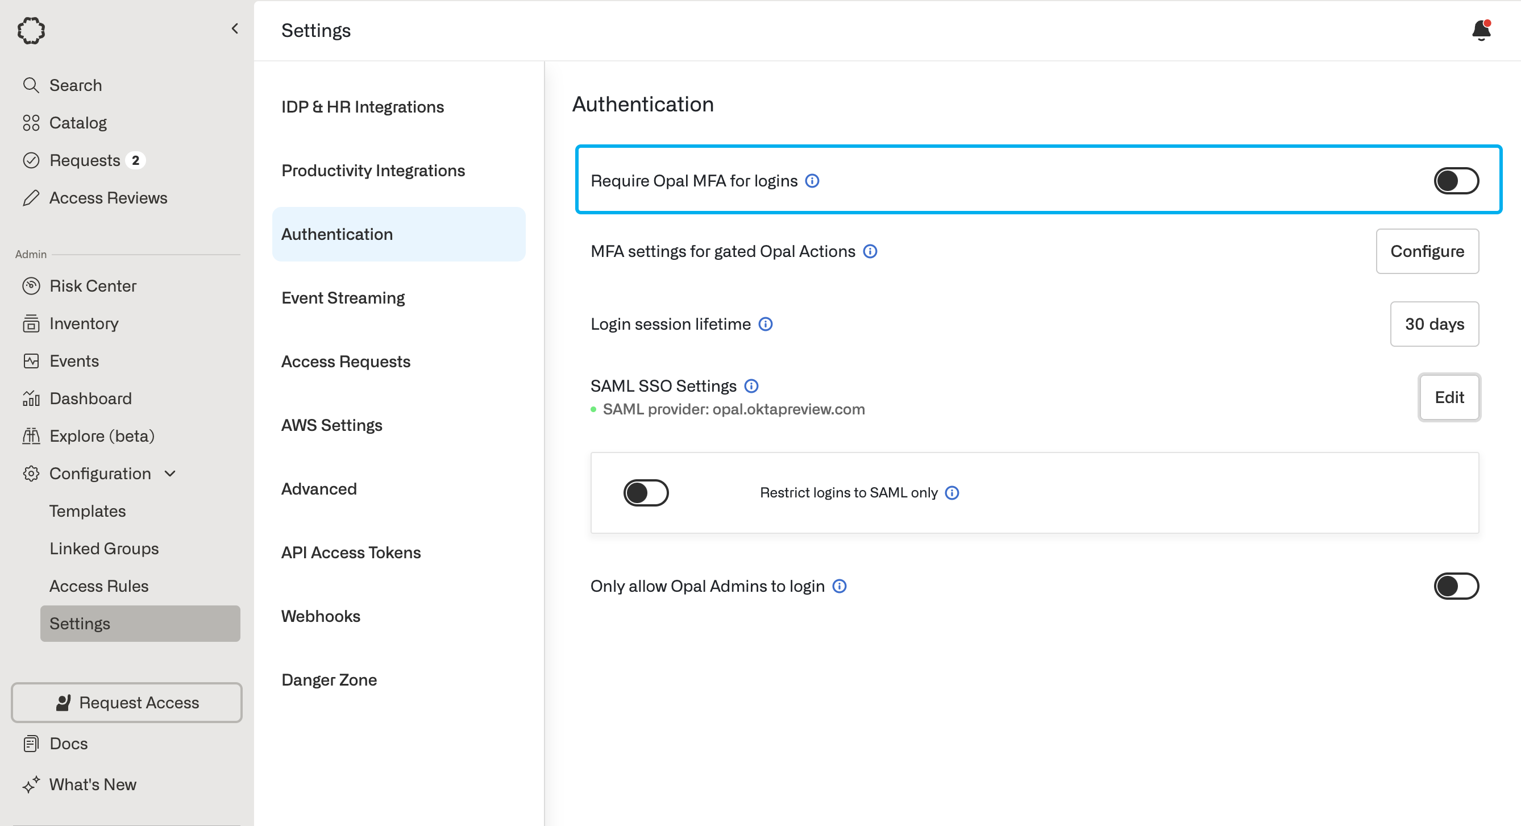This screenshot has width=1521, height=826.
Task: Open info tooltip for Require Opal MFA
Action: pos(812,181)
